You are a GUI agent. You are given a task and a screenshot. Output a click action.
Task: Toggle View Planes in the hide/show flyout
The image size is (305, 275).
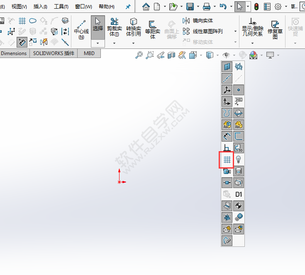click(x=227, y=67)
